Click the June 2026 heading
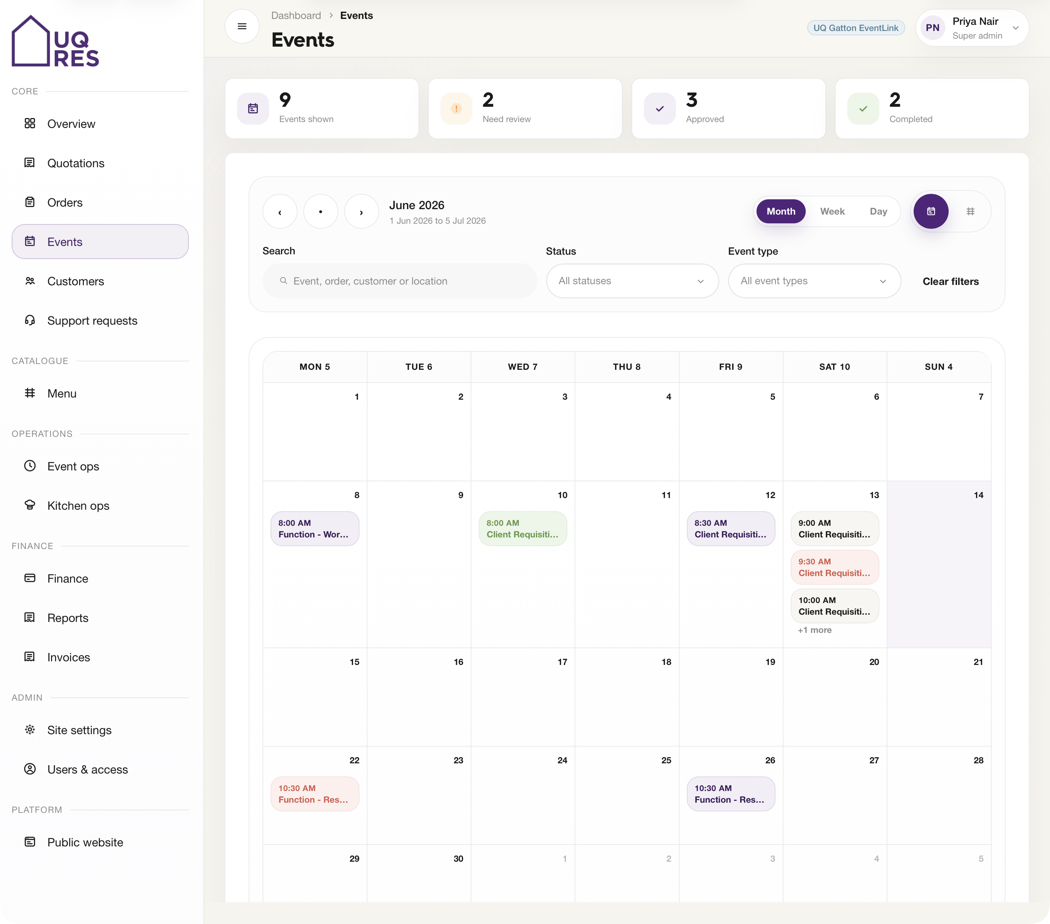The width and height of the screenshot is (1050, 924). tap(417, 205)
